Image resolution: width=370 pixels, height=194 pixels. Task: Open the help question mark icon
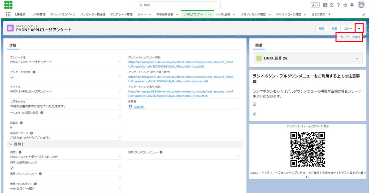click(x=338, y=5)
